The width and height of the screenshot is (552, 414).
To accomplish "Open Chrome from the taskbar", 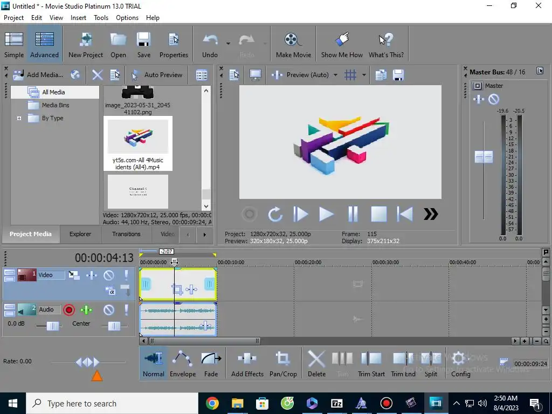I will [x=212, y=403].
